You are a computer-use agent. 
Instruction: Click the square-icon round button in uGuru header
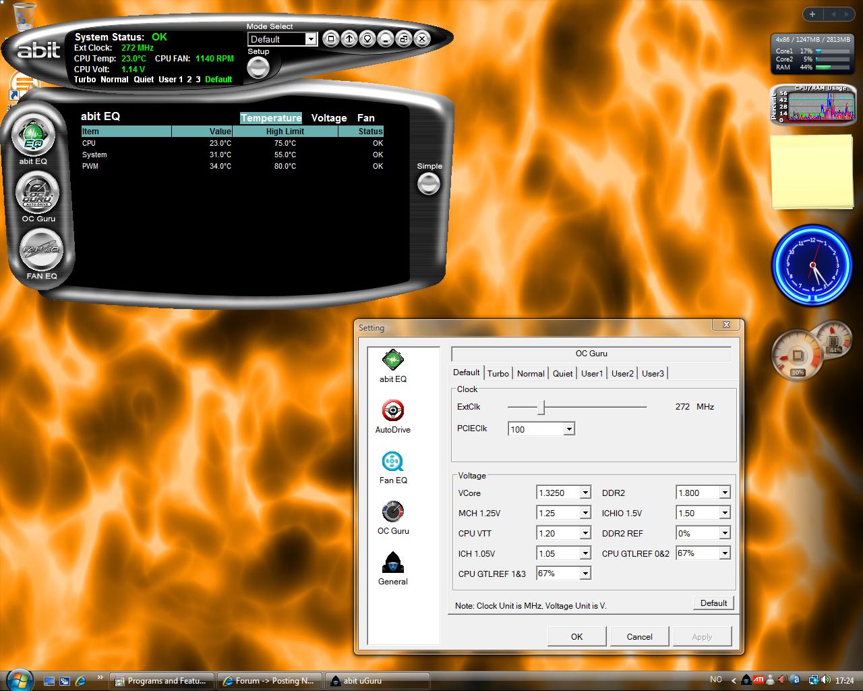(330, 38)
